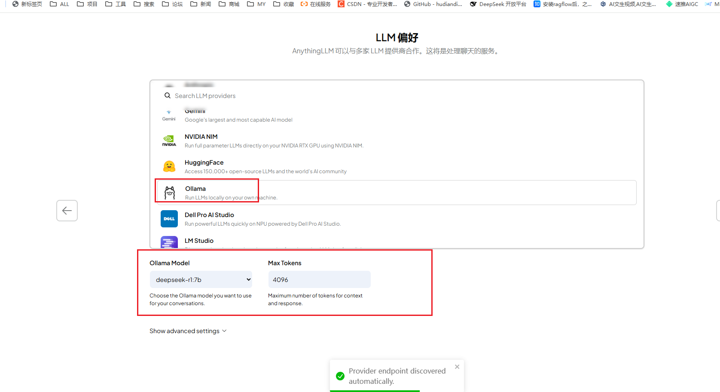This screenshot has height=392, width=720.
Task: Click Provider endpoint discovered automatically message
Action: coord(397,376)
